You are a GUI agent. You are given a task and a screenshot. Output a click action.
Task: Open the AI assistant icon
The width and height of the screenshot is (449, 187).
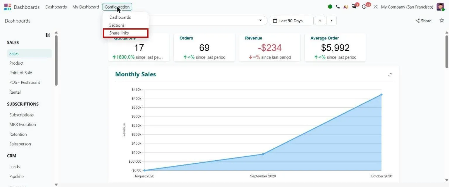click(x=346, y=7)
